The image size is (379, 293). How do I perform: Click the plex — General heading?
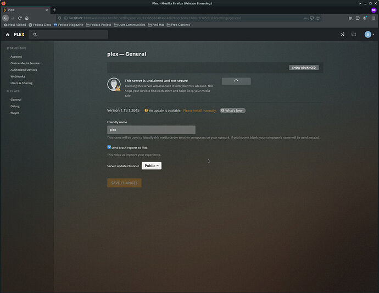click(127, 54)
